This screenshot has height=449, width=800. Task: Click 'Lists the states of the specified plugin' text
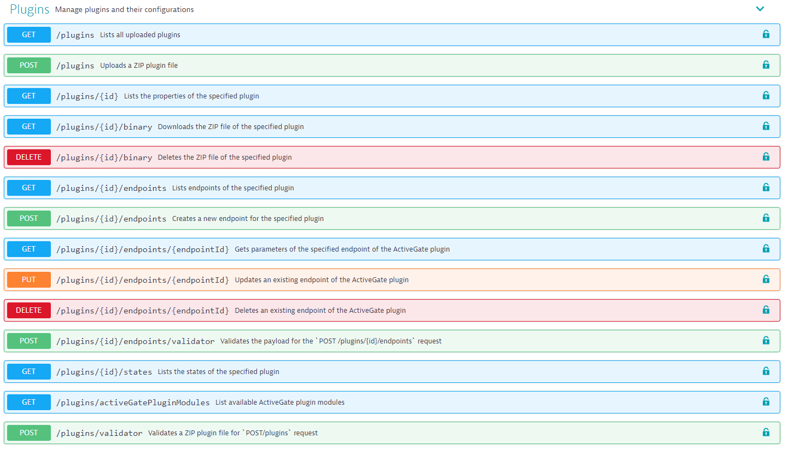(219, 372)
